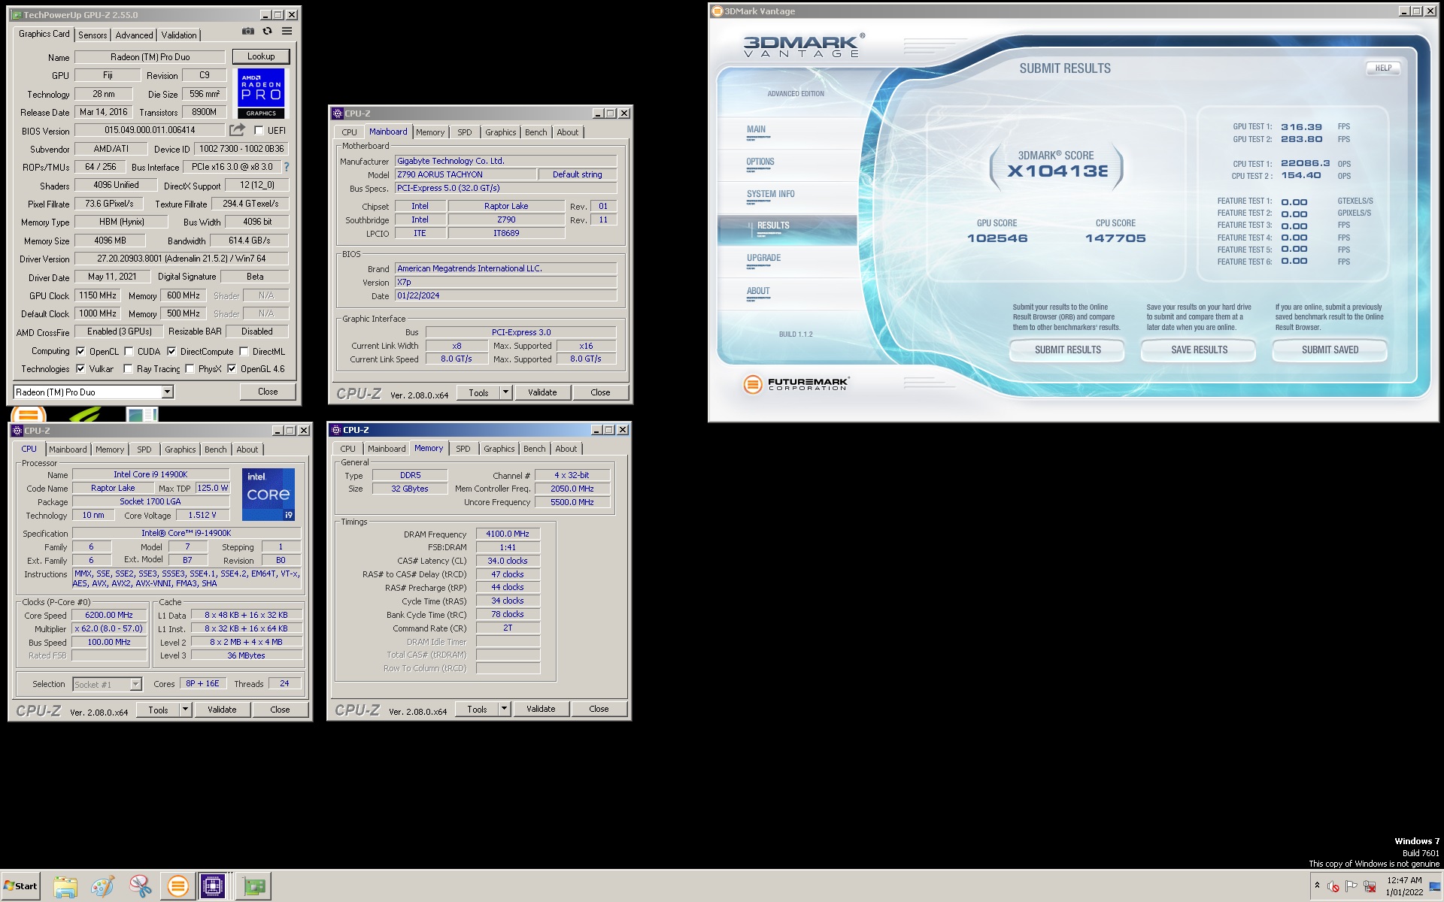Open Upgrade in 3DMark sidebar
Screen dimensions: 1444x902
(763, 259)
